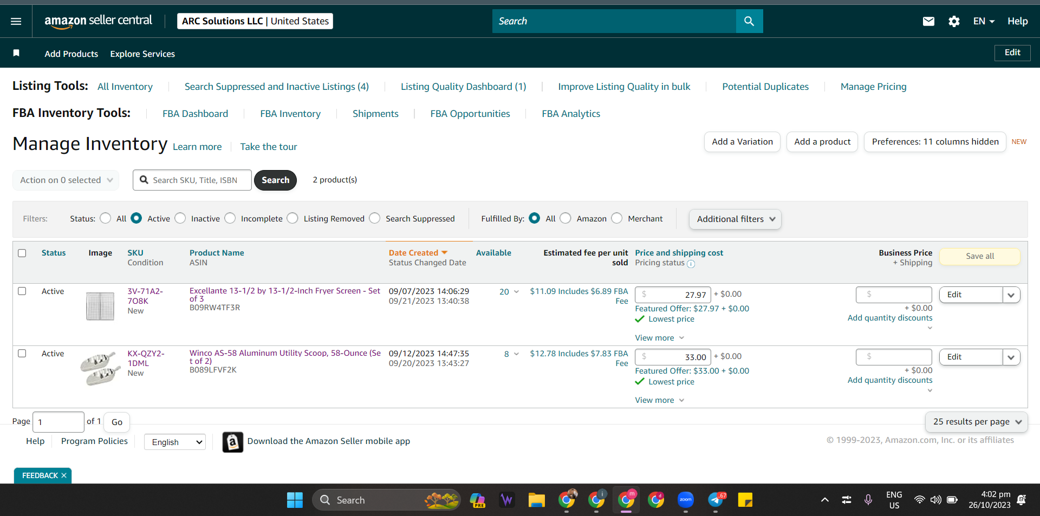The image size is (1040, 516).
Task: Open Preferences: 11 columns hidden
Action: pos(935,142)
